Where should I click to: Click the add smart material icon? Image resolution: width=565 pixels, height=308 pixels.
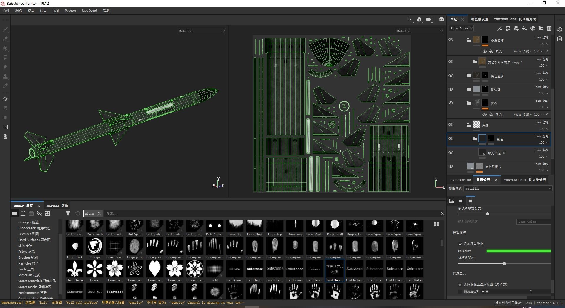(533, 28)
